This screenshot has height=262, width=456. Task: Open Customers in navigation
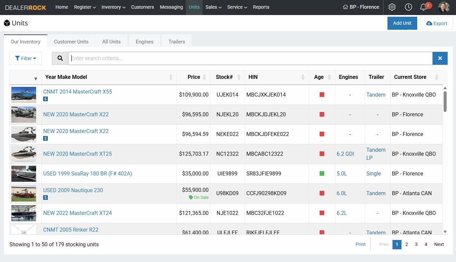click(x=142, y=7)
